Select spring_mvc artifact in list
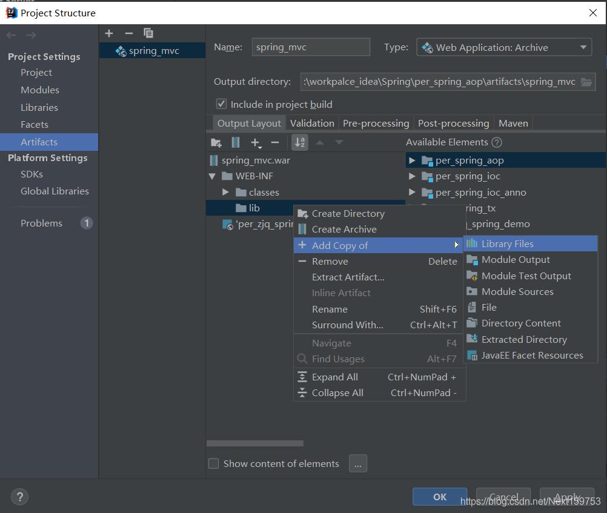Viewport: 607px width, 513px height. point(152,51)
